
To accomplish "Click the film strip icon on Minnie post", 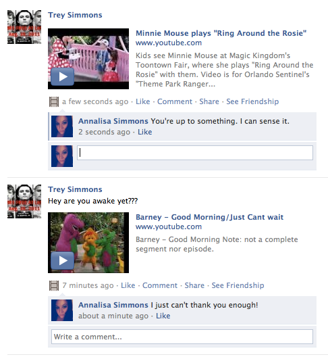I will click(54, 102).
